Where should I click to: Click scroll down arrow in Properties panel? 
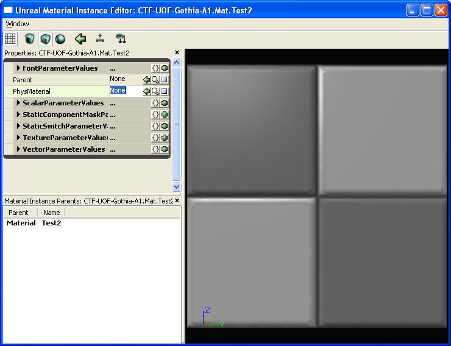tap(177, 187)
